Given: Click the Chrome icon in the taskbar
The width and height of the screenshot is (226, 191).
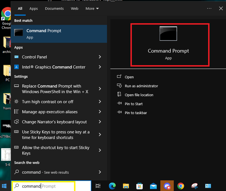Looking at the screenshot, I should point(181,186).
